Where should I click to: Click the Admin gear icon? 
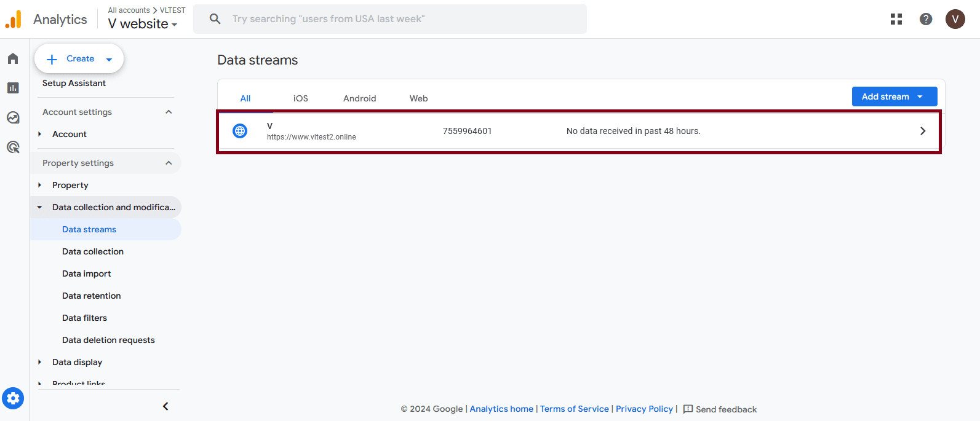coord(13,398)
